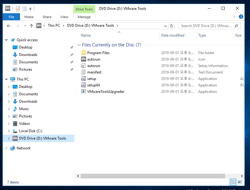The image size is (250, 190).
Task: Open Help with the question mark icon
Action: [x=241, y=17]
